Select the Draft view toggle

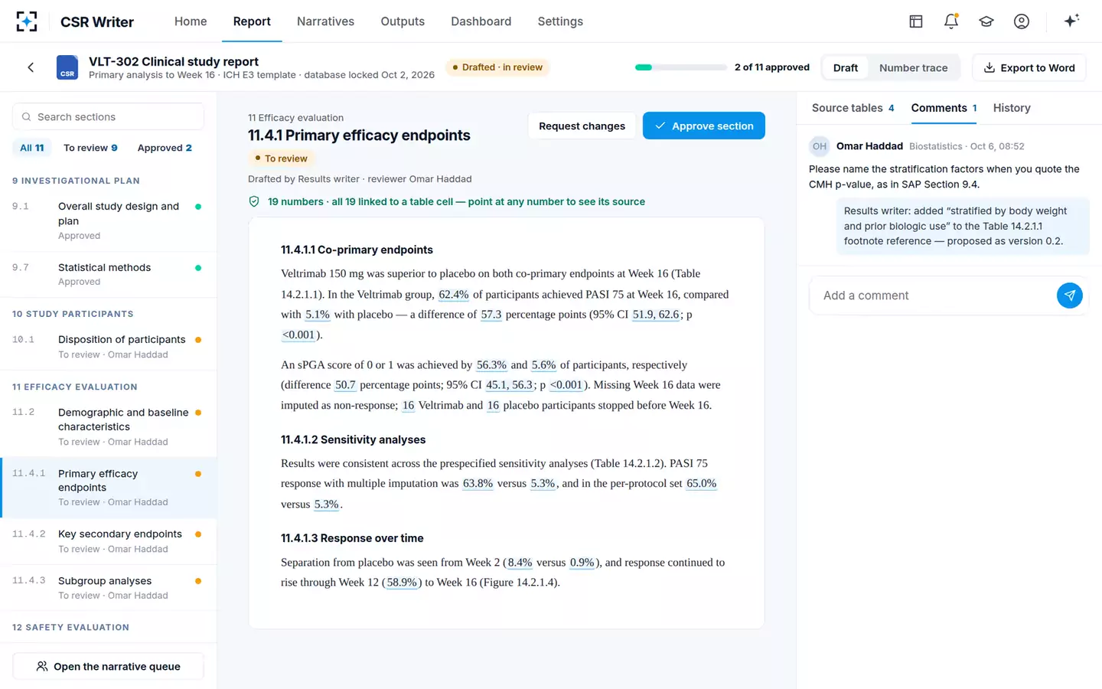click(845, 67)
